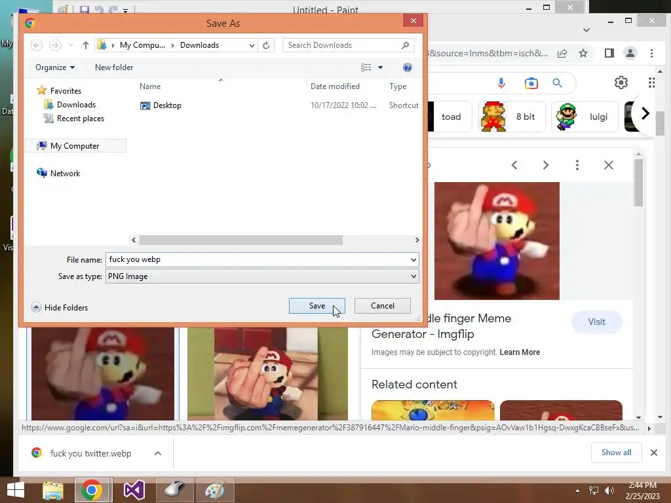The height and width of the screenshot is (503, 671).
Task: Sort by Date modified column header
Action: (335, 86)
